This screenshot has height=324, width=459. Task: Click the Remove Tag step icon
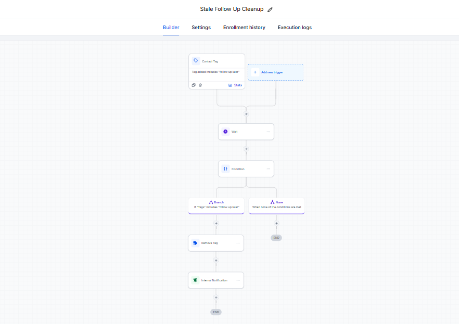click(195, 243)
